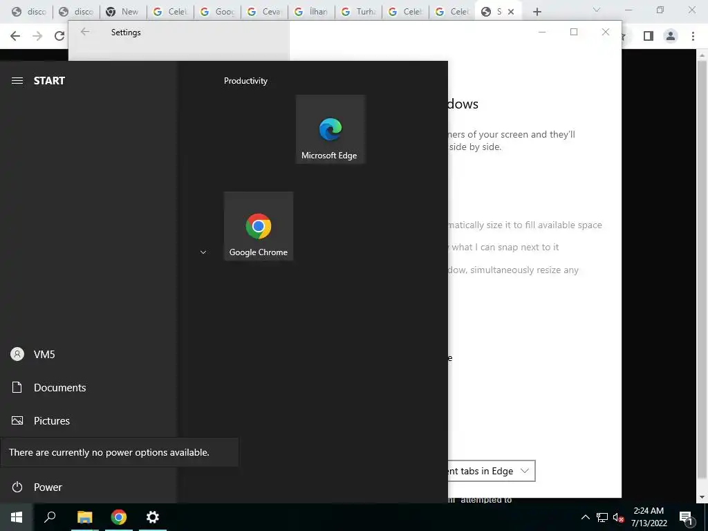Click the Windows Start button
The image size is (708, 531).
pos(17,517)
